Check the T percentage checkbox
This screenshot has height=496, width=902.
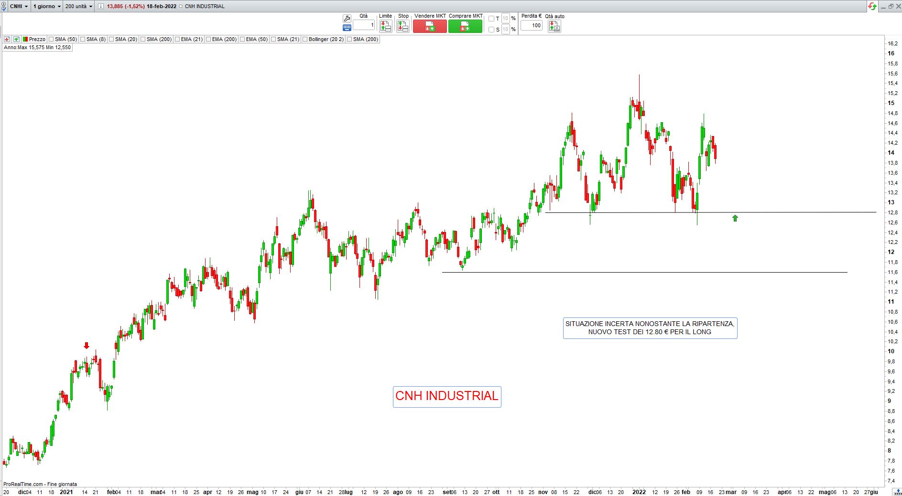(x=491, y=19)
